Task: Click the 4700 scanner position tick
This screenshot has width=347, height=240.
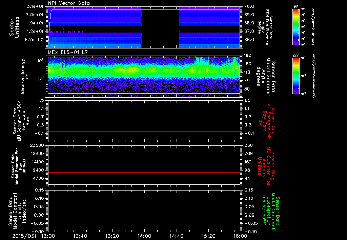Action: 39,178
